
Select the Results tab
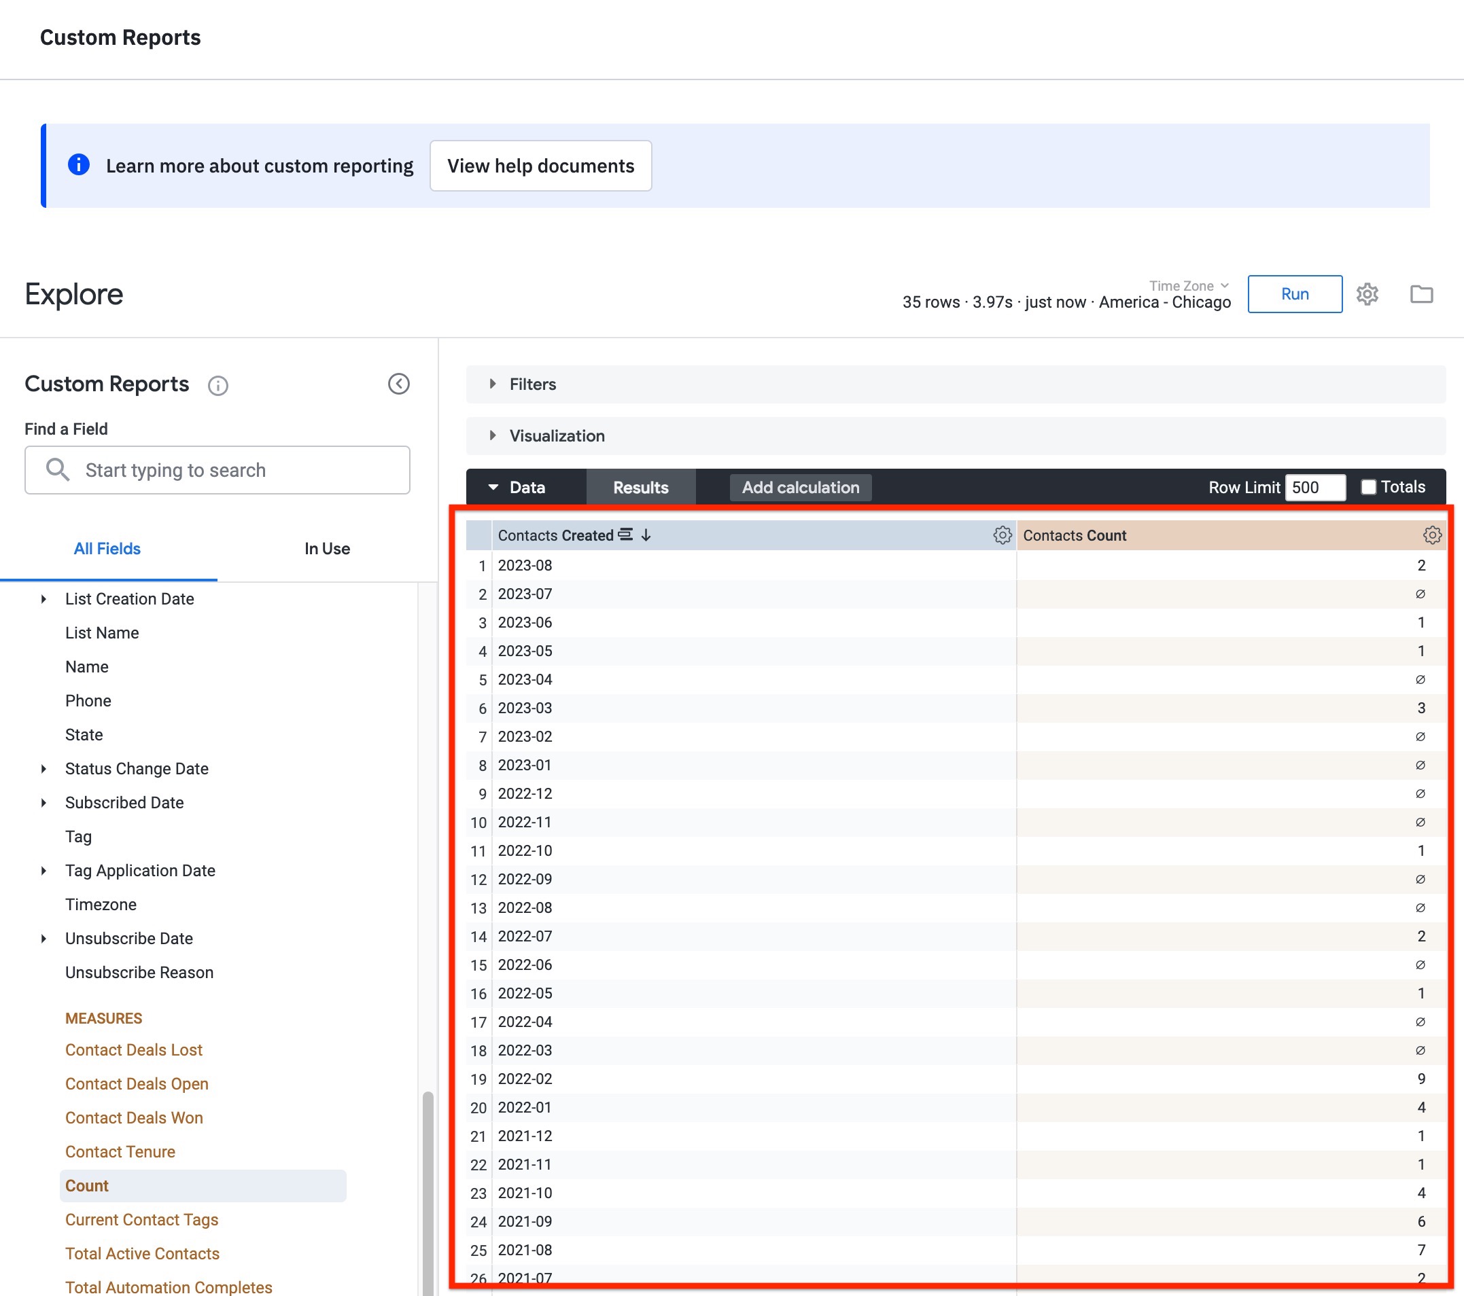[640, 487]
